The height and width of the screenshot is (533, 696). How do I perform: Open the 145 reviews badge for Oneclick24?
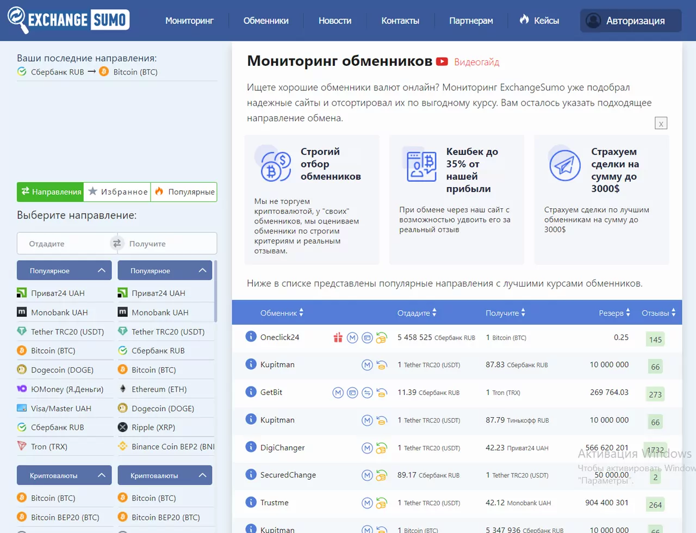pos(655,339)
